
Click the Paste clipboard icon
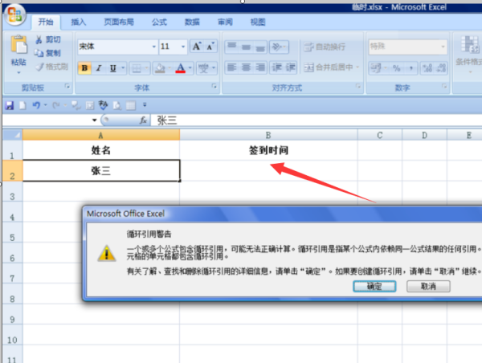19,45
